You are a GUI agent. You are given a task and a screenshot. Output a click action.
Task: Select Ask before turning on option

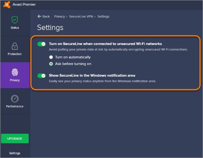click(51, 64)
